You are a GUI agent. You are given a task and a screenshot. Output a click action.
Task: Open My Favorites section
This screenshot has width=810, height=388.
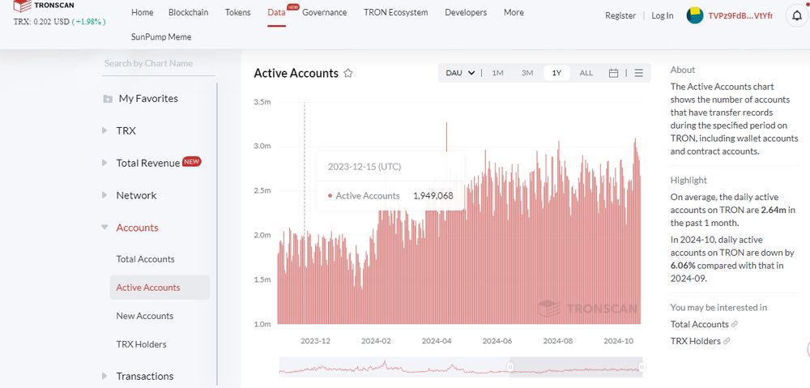click(x=148, y=99)
